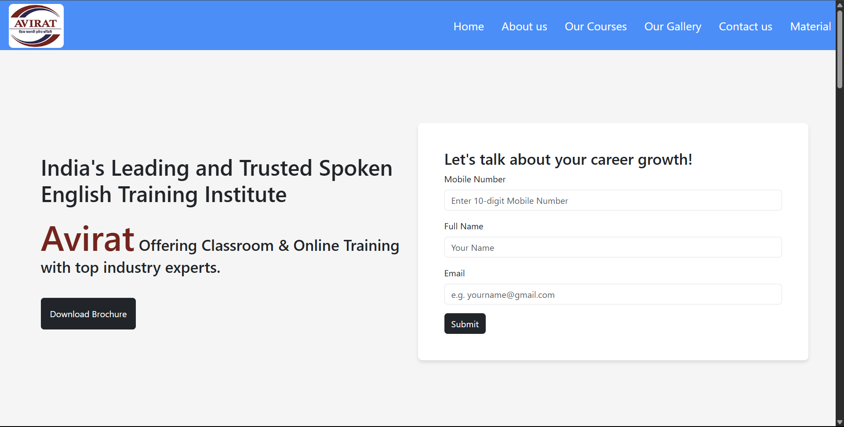Open the Material nav link
Image resolution: width=844 pixels, height=427 pixels.
pos(810,26)
